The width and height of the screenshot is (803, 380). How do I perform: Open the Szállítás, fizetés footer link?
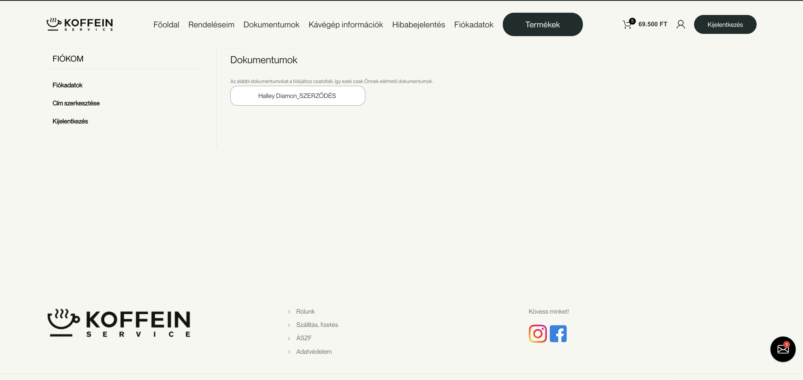pyautogui.click(x=317, y=325)
